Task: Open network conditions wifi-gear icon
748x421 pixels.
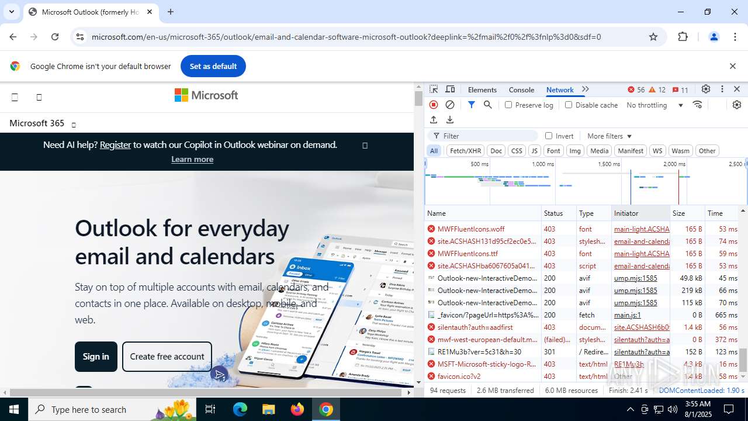Action: 697,105
